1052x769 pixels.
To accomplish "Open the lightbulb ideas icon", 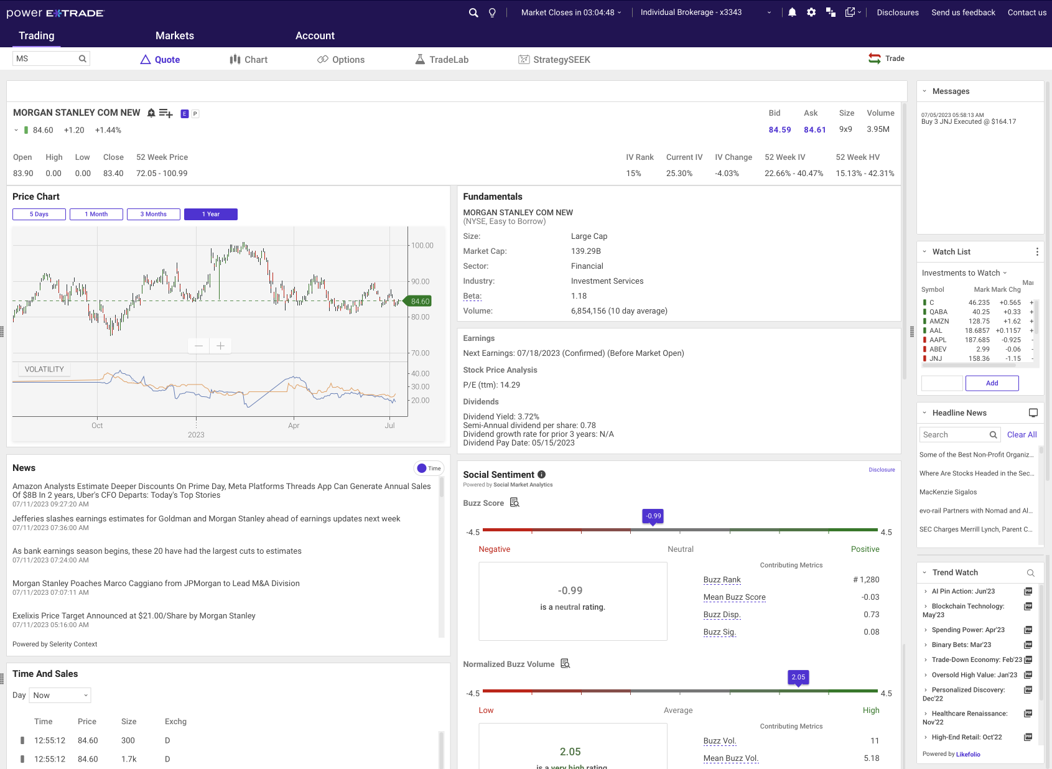I will tap(492, 12).
